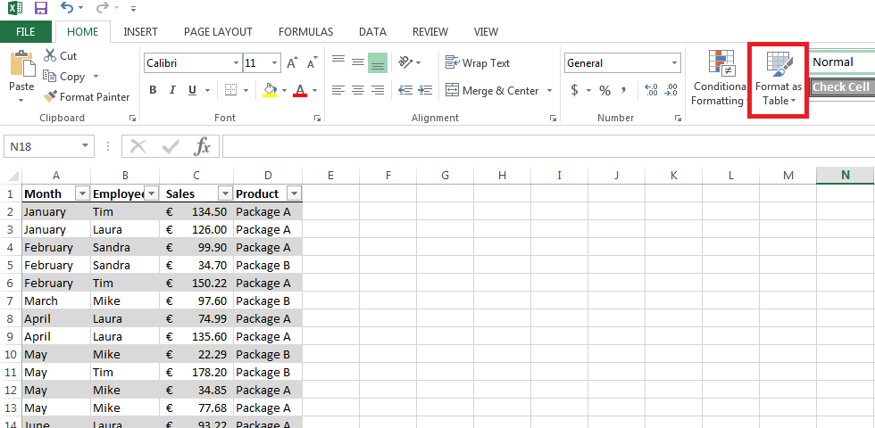Click the Format Painter icon
875x428 pixels.
click(x=50, y=96)
